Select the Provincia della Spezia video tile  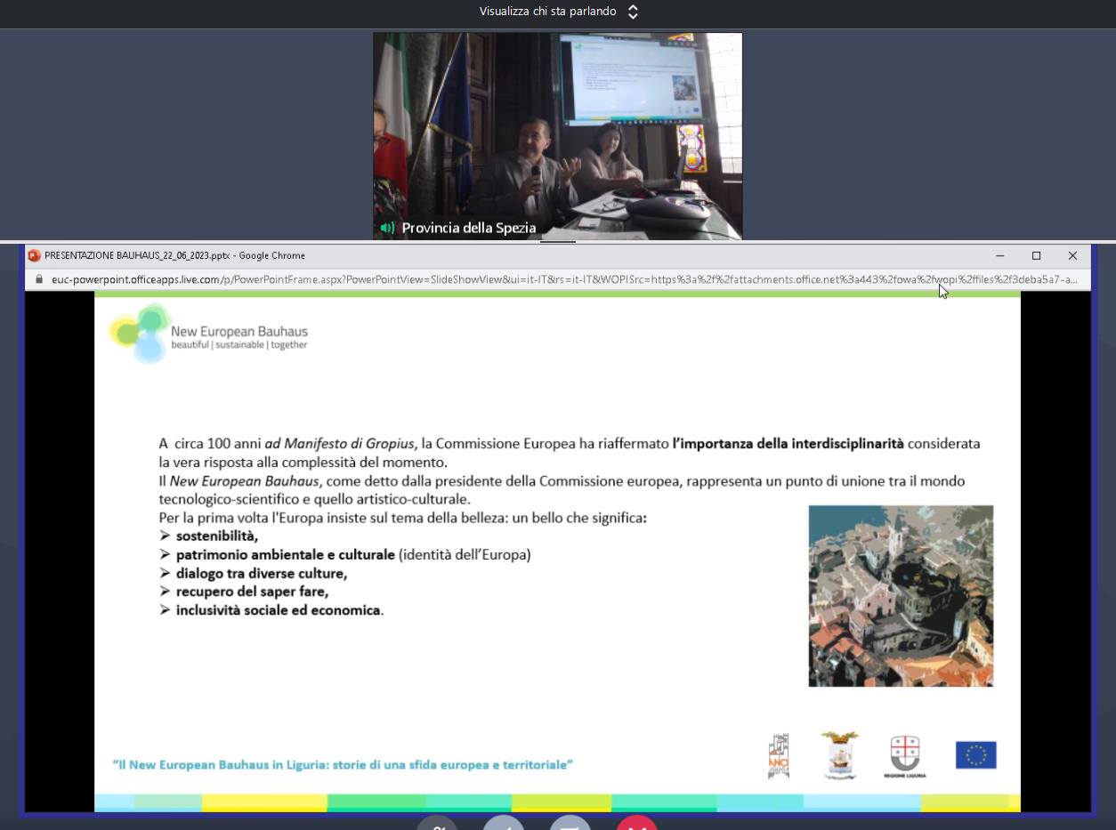pyautogui.click(x=557, y=136)
